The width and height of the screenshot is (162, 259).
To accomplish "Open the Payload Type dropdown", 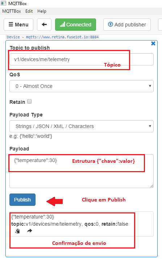I will coord(82,126).
